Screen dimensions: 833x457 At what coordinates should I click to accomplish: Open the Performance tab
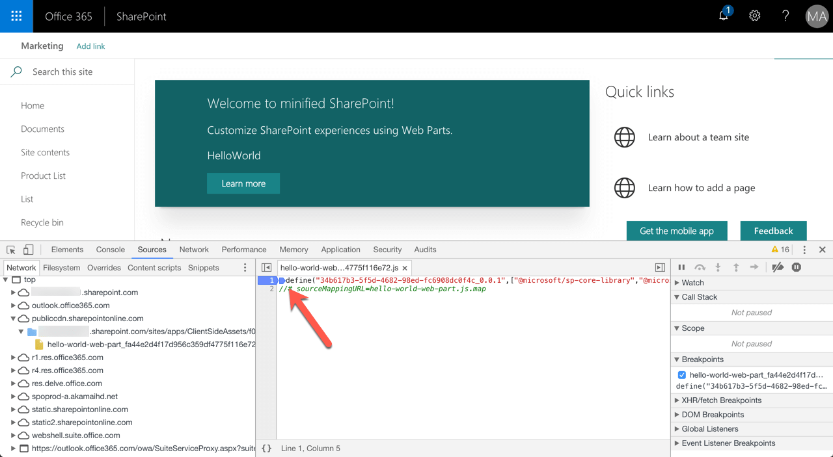244,250
